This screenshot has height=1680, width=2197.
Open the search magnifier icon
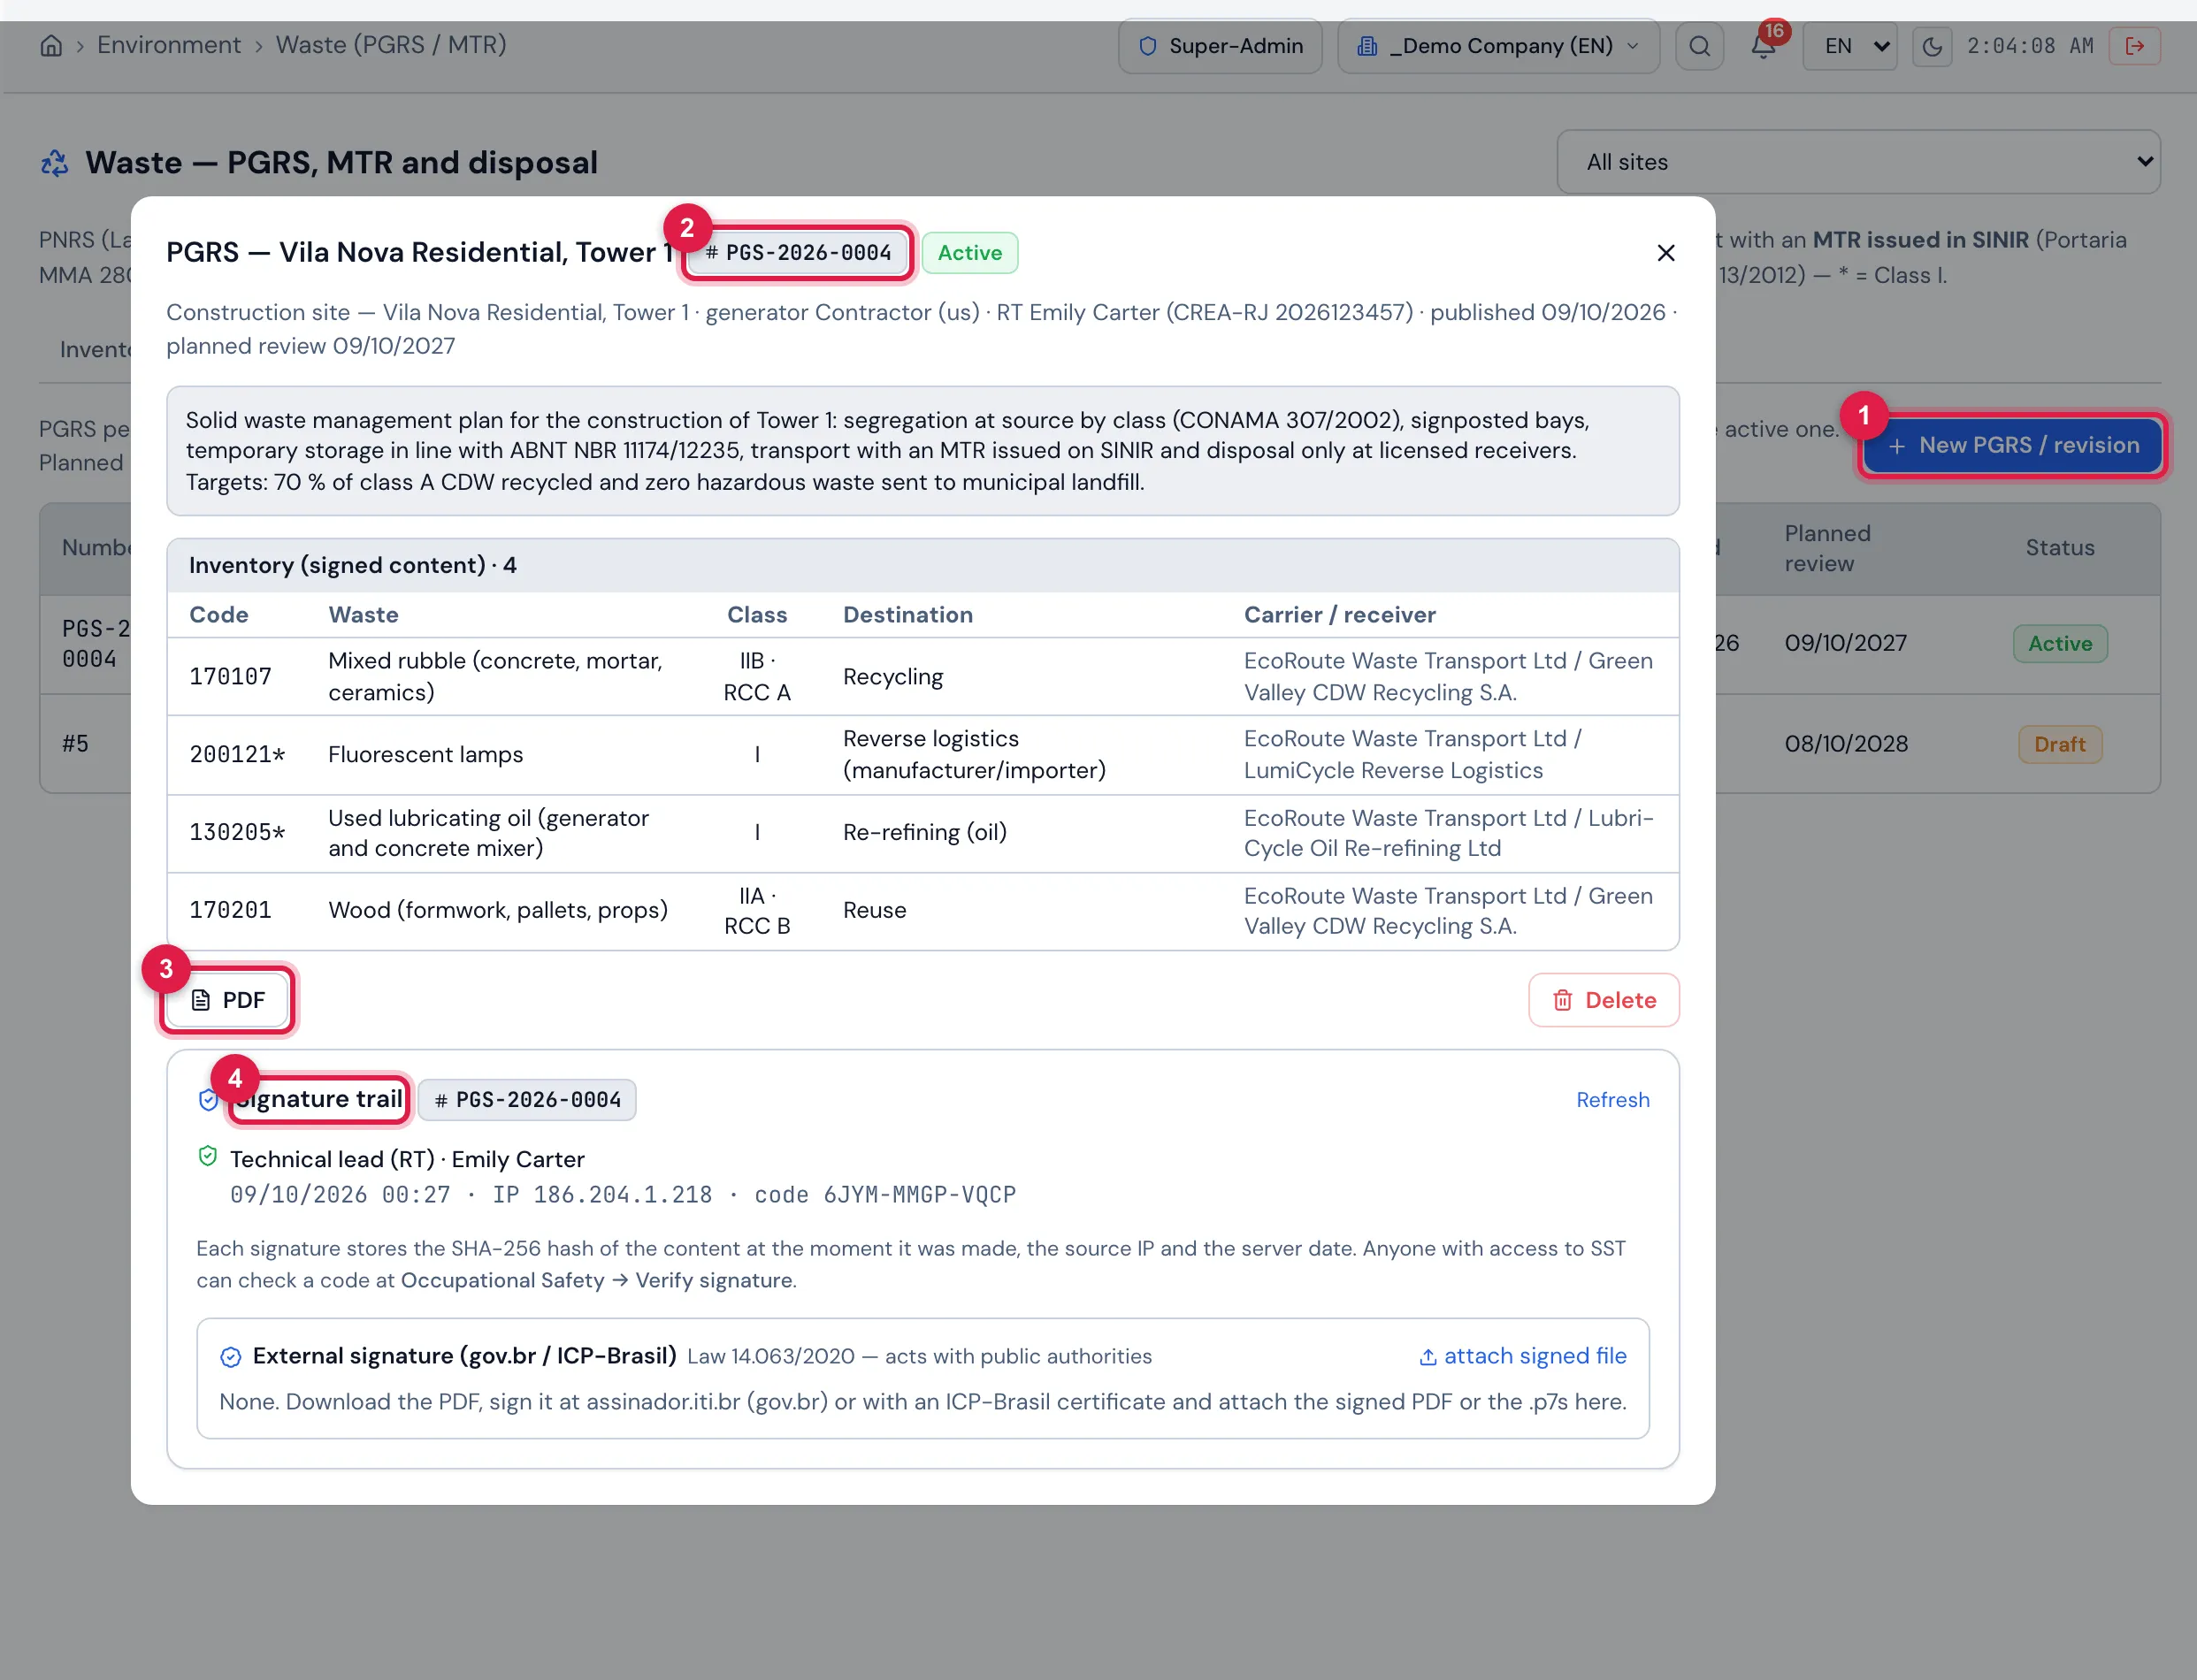[x=1699, y=46]
